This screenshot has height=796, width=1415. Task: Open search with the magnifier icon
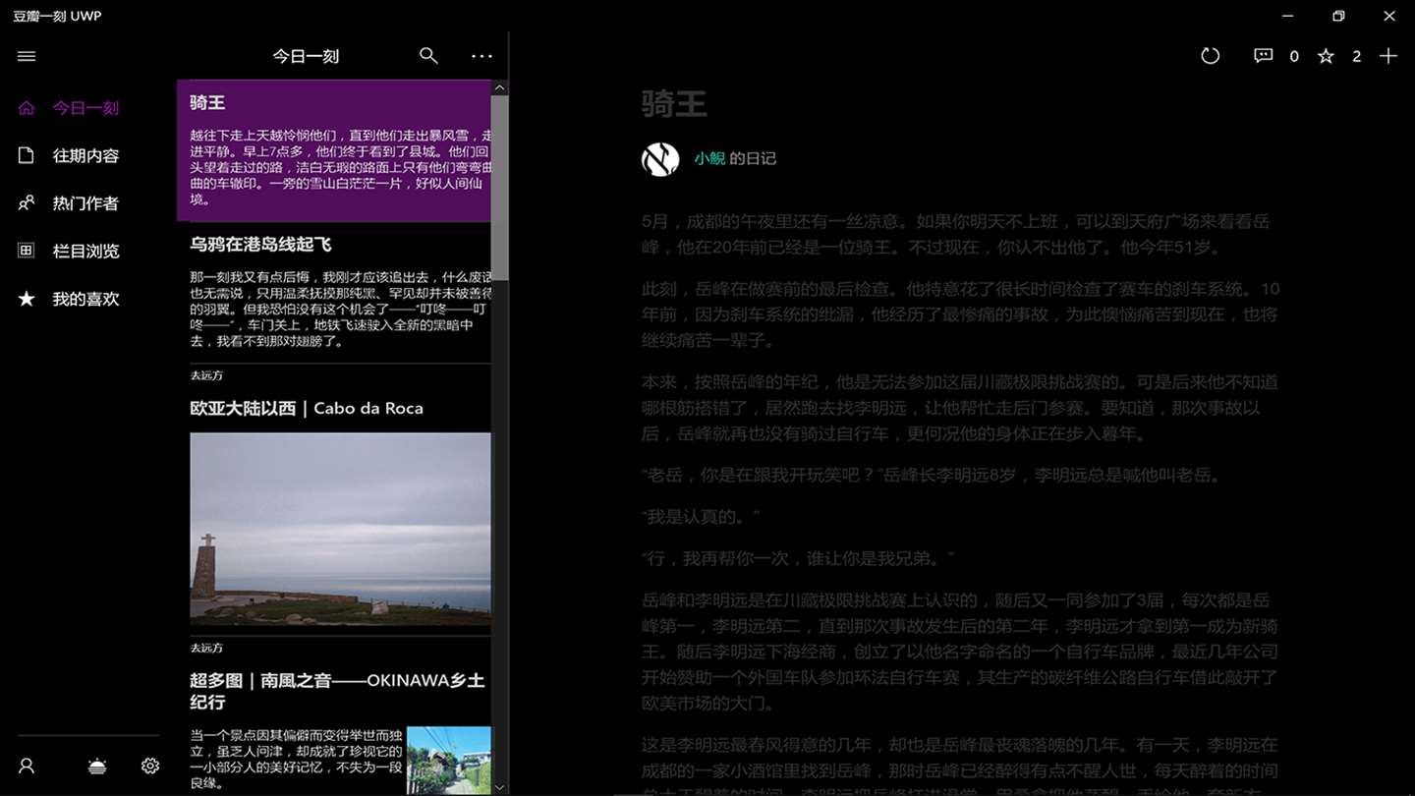point(428,56)
